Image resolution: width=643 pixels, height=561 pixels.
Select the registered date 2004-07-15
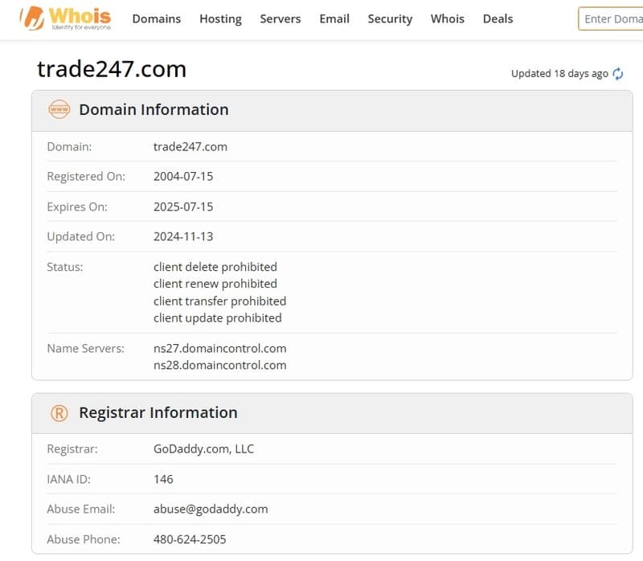point(183,176)
